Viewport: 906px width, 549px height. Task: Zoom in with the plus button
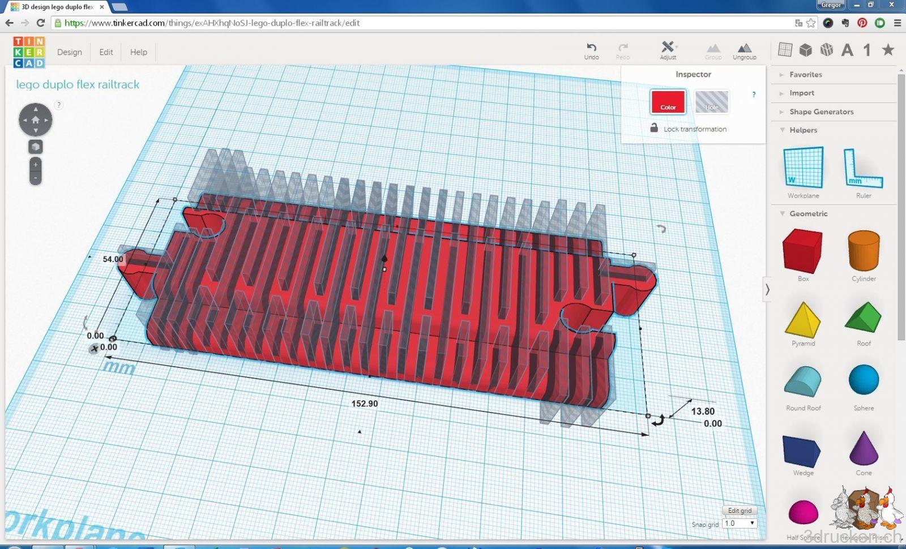click(x=36, y=165)
